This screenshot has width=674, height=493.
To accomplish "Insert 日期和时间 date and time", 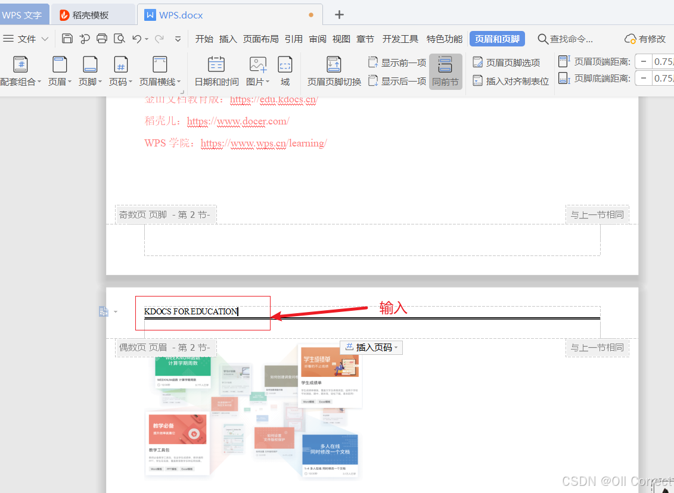I will [x=216, y=71].
